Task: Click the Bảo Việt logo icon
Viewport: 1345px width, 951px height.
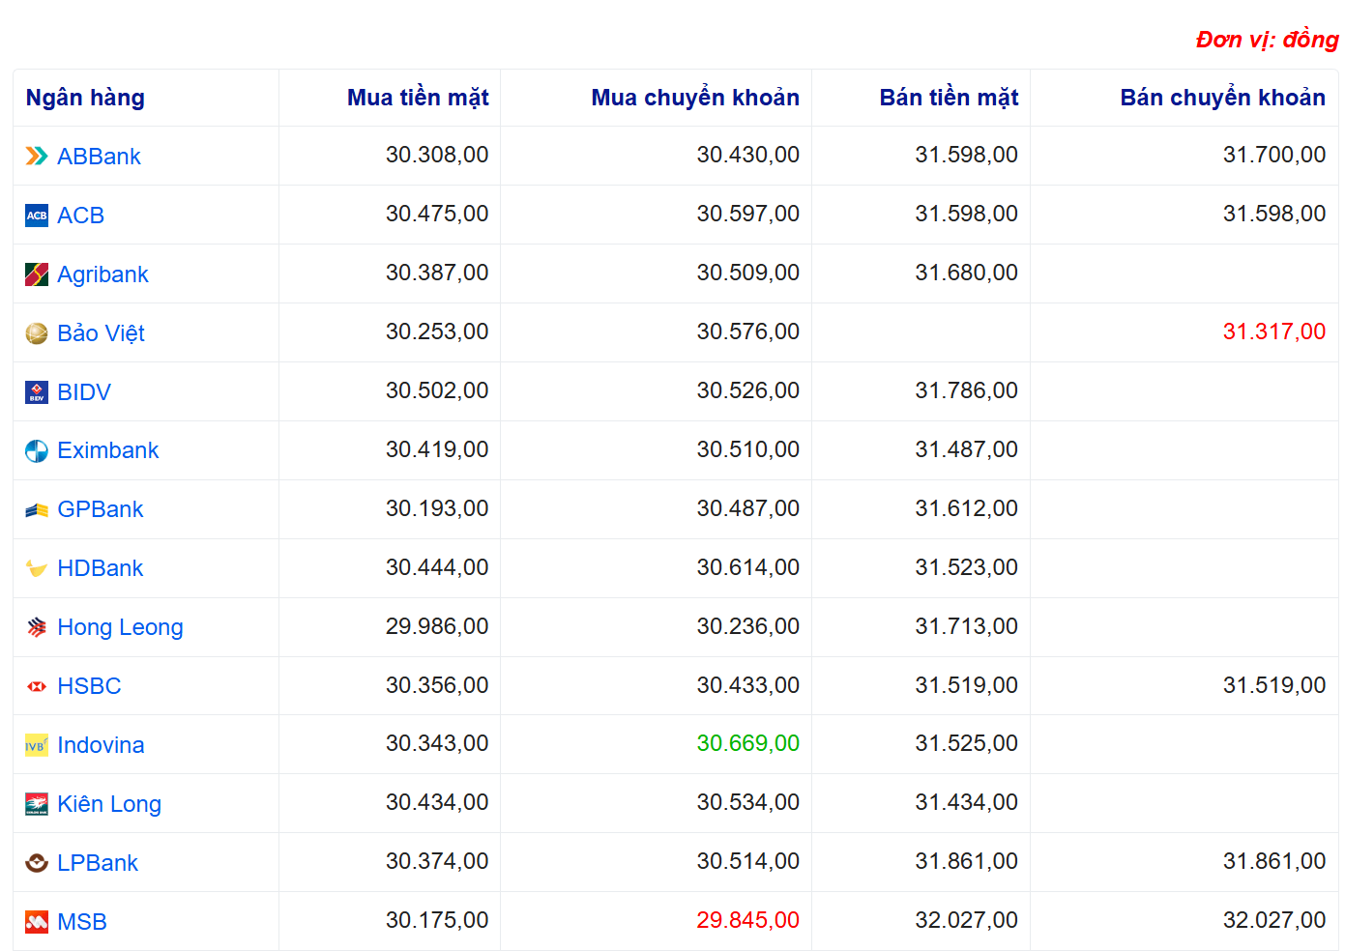Action: pos(37,333)
